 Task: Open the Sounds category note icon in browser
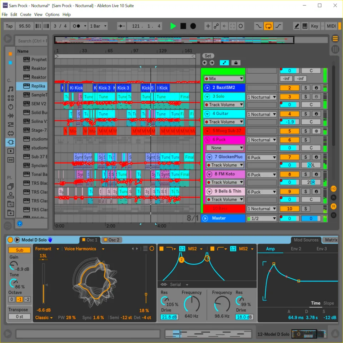pyautogui.click(x=10, y=89)
